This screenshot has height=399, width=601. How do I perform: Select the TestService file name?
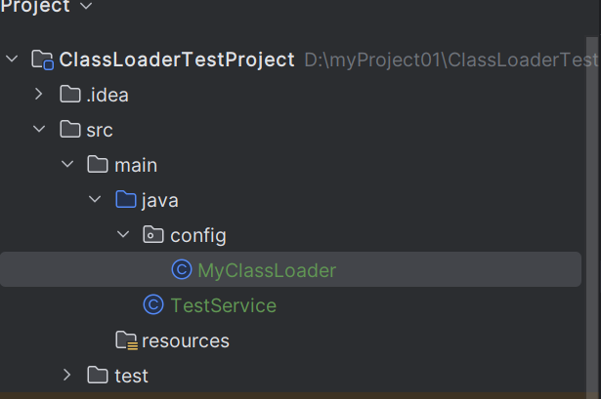click(223, 305)
